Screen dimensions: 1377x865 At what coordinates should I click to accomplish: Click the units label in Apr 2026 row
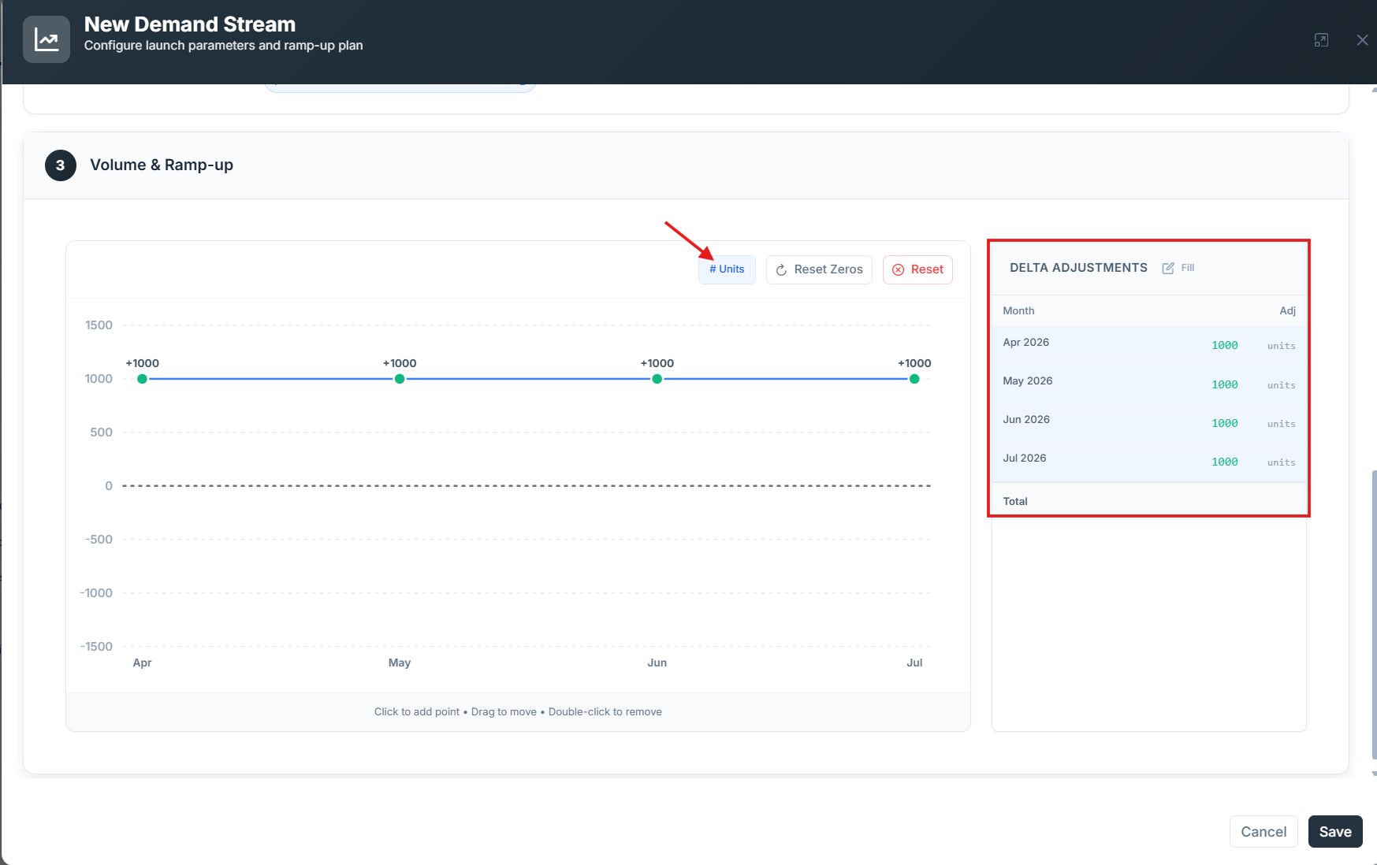[x=1281, y=346]
